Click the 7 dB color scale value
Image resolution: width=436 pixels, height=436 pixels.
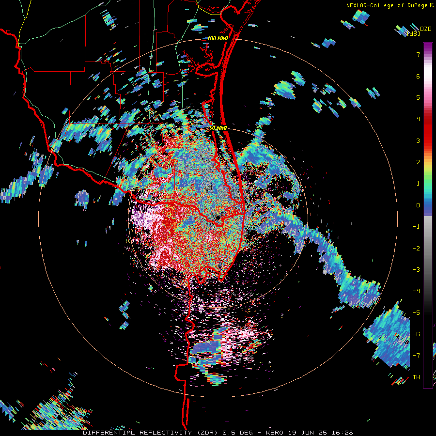tap(418, 54)
